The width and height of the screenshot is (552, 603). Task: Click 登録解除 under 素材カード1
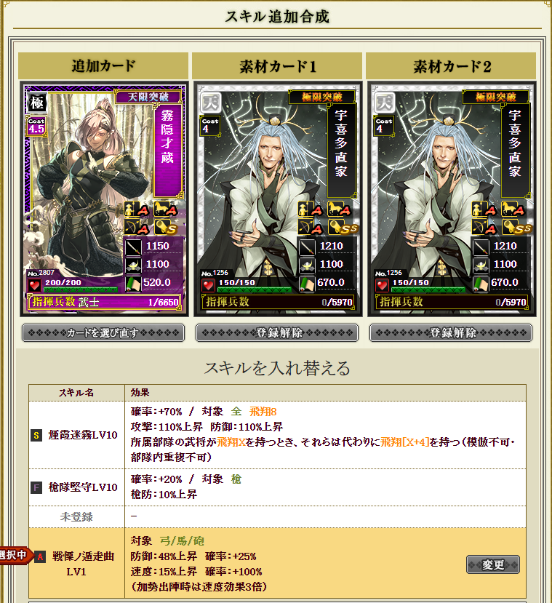(x=277, y=332)
